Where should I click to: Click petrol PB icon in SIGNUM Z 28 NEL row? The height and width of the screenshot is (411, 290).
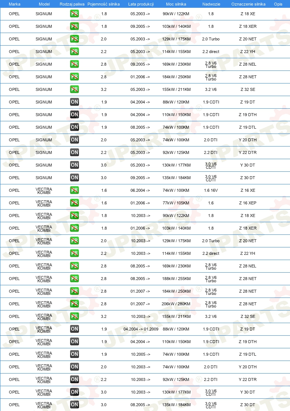pos(75,64)
